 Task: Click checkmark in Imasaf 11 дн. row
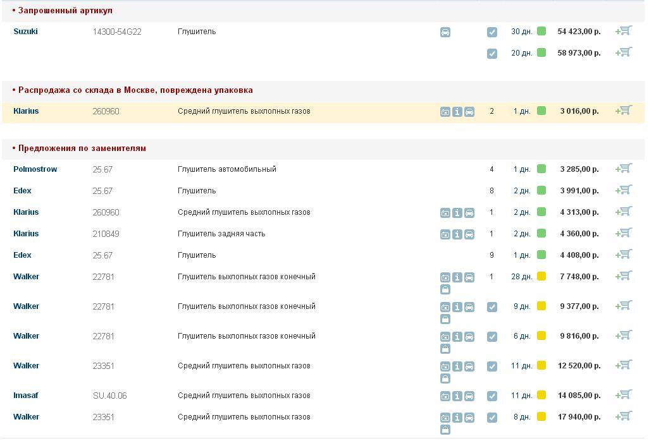pyautogui.click(x=492, y=396)
